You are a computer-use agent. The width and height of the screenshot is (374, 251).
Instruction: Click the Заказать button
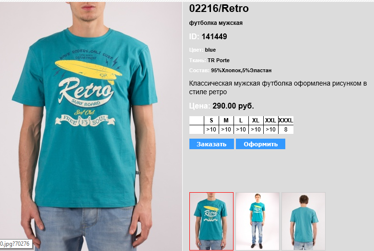pyautogui.click(x=211, y=144)
